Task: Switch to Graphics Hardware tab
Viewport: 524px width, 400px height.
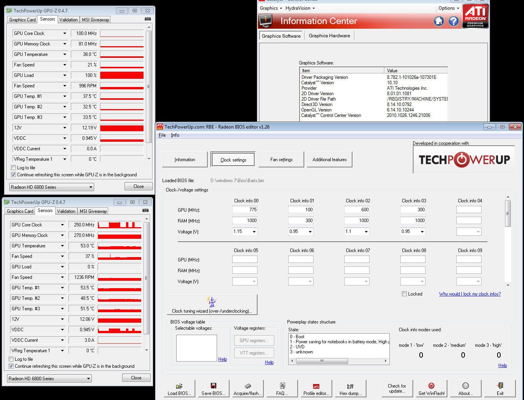Action: (x=329, y=36)
